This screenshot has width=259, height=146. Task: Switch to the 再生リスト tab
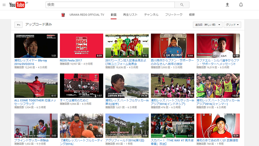[x=130, y=15]
